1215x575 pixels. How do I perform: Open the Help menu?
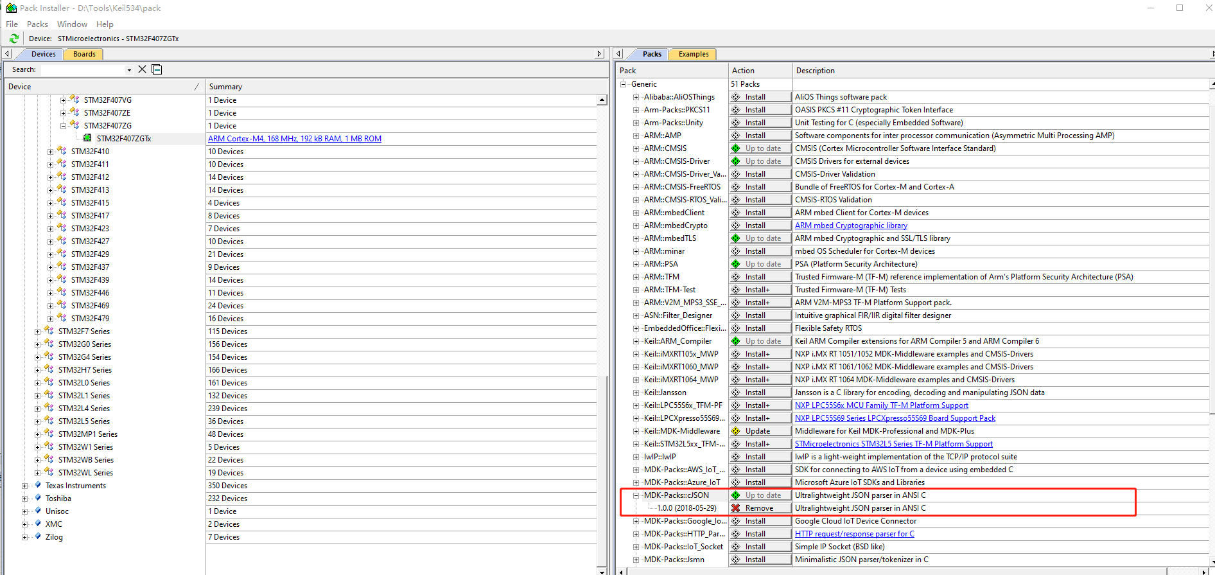click(x=105, y=24)
